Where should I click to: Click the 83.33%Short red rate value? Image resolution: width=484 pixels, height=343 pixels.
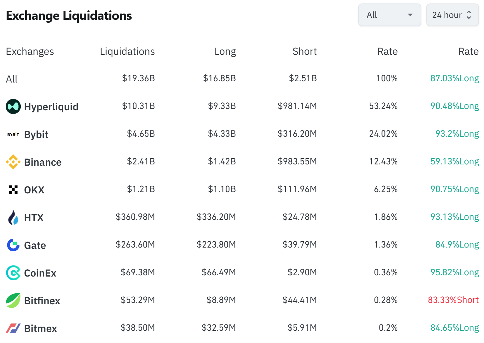453,300
